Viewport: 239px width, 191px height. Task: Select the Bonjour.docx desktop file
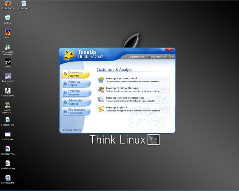(x=24, y=5)
